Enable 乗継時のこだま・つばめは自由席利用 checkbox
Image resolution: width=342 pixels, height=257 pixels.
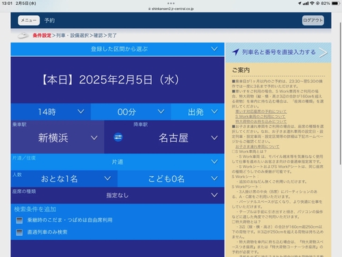point(19,220)
